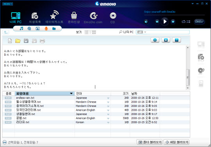The image size is (211, 147).
Task: Open language dropdown for 생활일본어.txt
Action: [108, 114]
